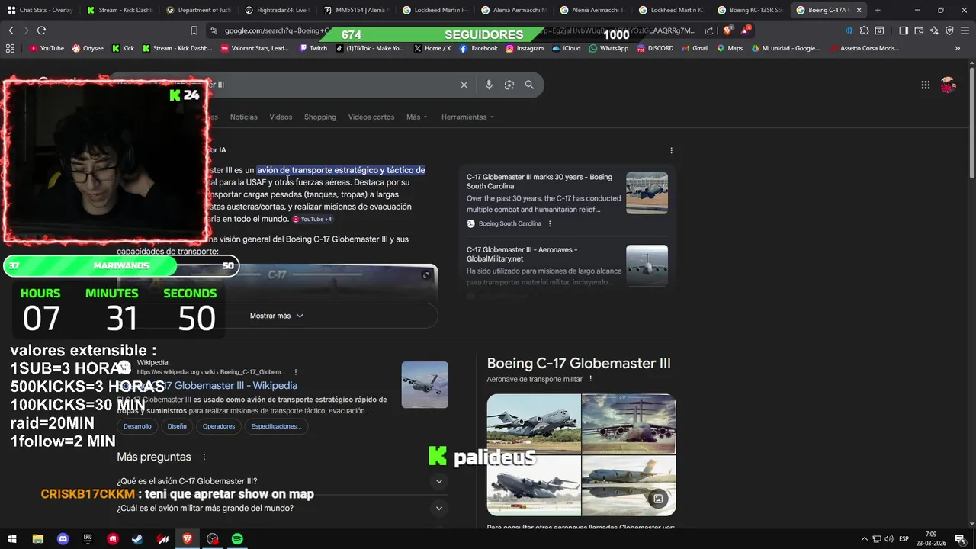Open options for the Boeing South Carolina source

[550, 223]
